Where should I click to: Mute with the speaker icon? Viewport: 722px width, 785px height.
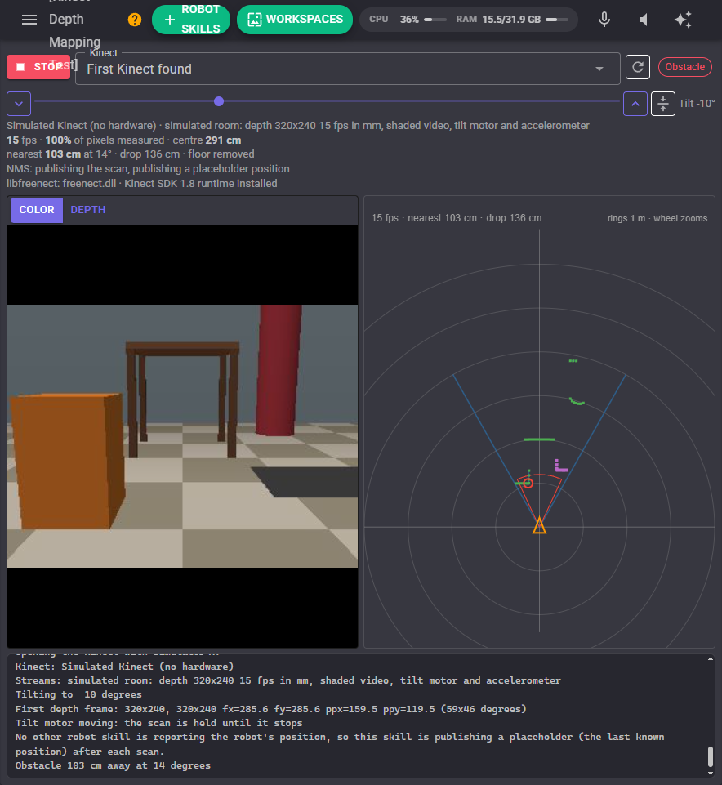(x=644, y=20)
